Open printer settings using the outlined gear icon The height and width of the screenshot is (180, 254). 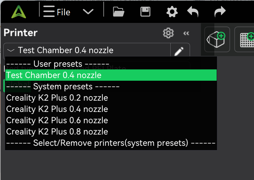click(x=168, y=33)
